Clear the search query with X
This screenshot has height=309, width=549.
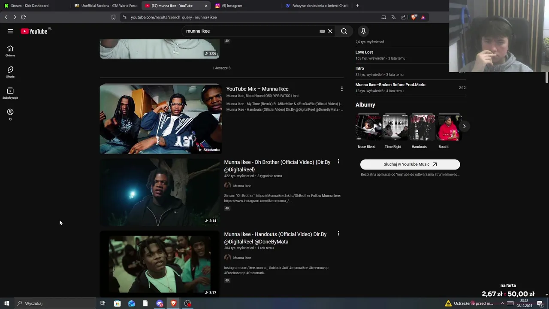click(x=330, y=31)
